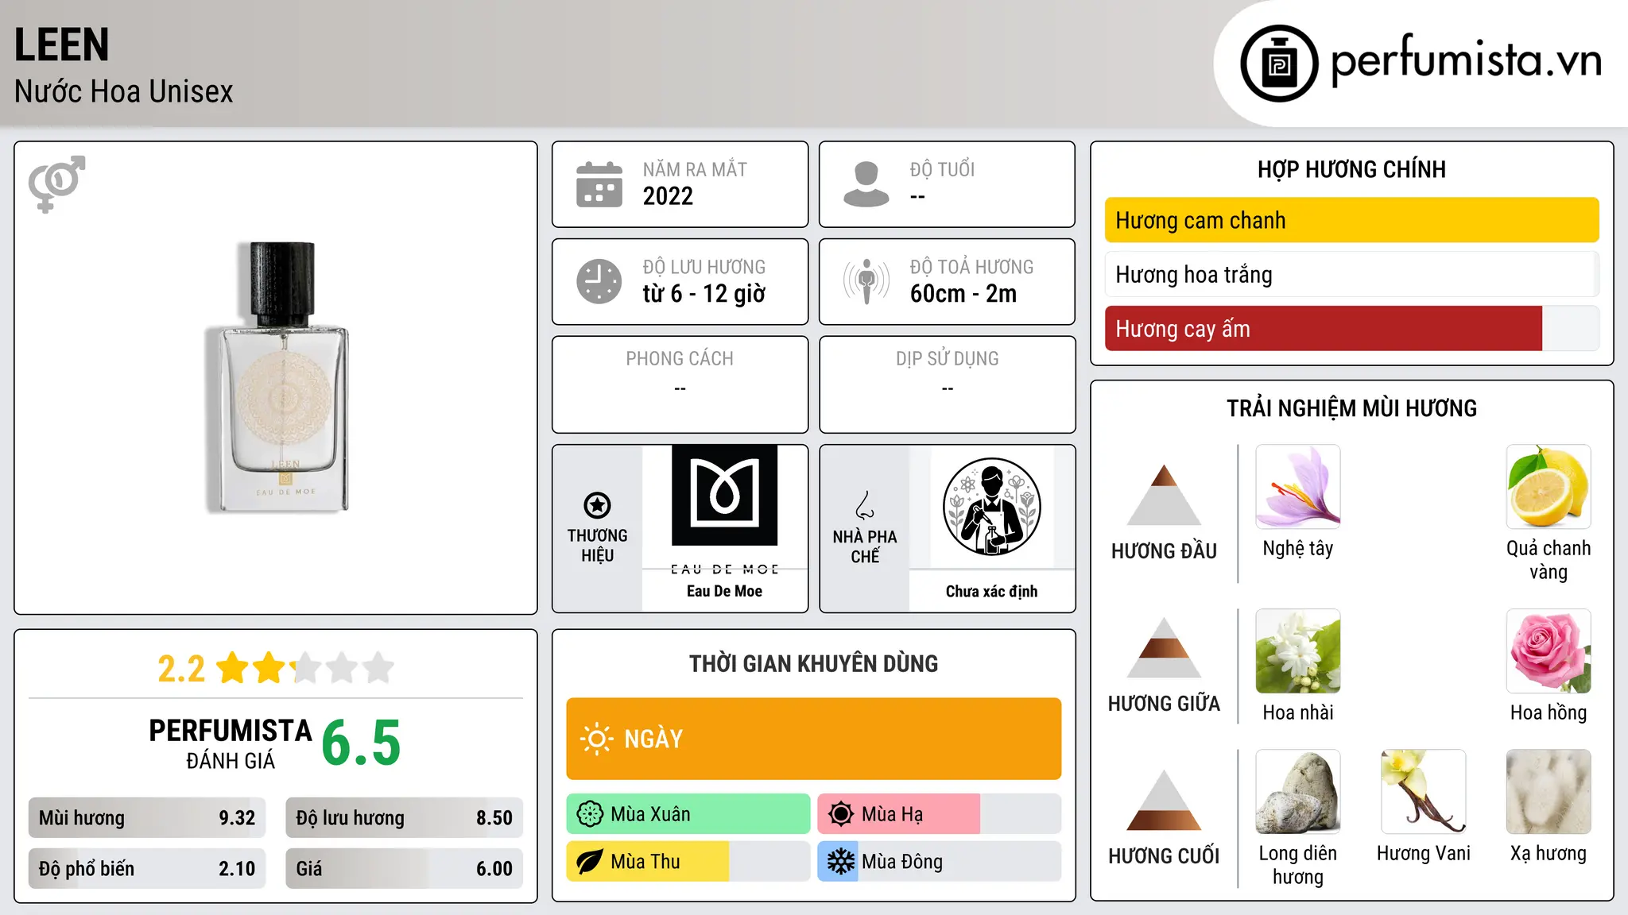Screen dimensions: 1628x915
Task: Click the green Mùa Xuân season bar
Action: [x=688, y=814]
